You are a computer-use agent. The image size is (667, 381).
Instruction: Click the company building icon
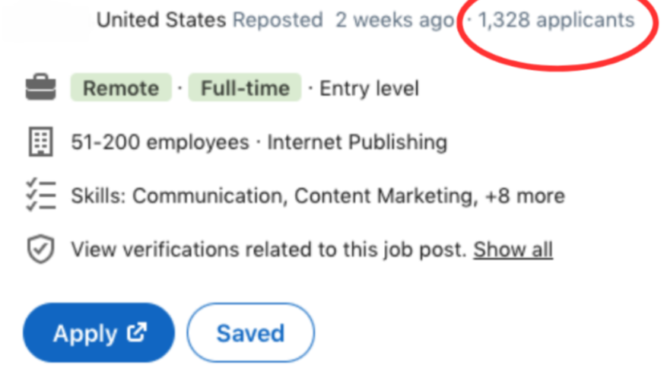40,142
